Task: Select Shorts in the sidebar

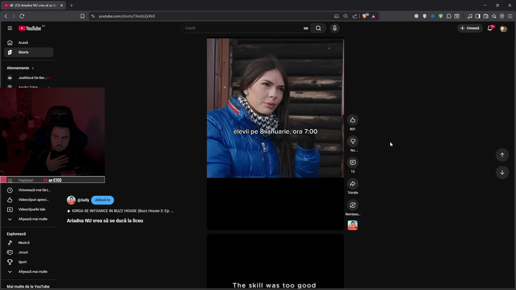Action: point(29,52)
